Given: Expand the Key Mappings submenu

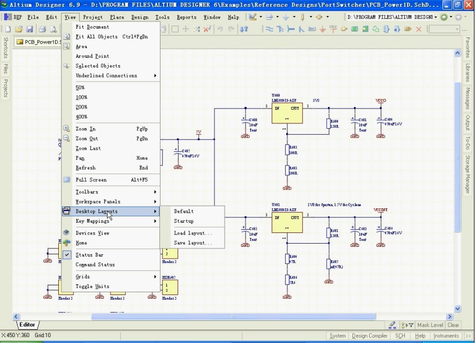Looking at the screenshot, I should tap(111, 221).
